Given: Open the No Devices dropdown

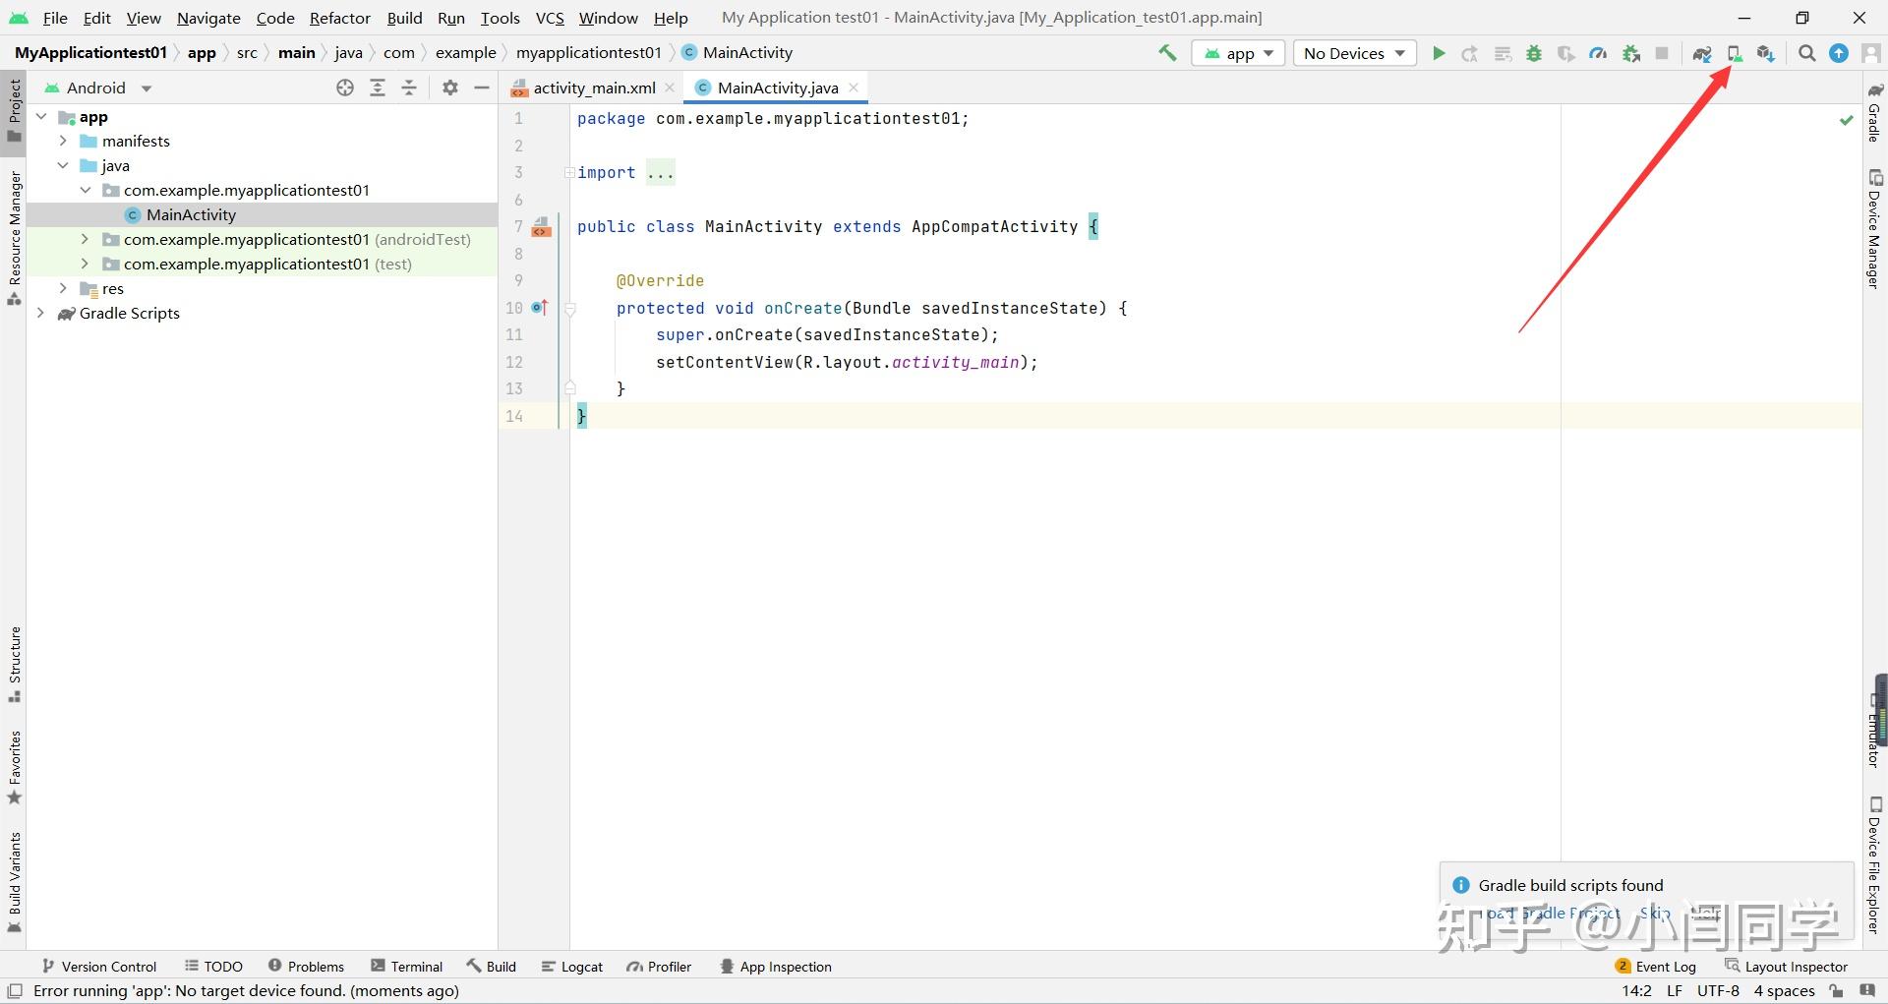Looking at the screenshot, I should 1354,53.
